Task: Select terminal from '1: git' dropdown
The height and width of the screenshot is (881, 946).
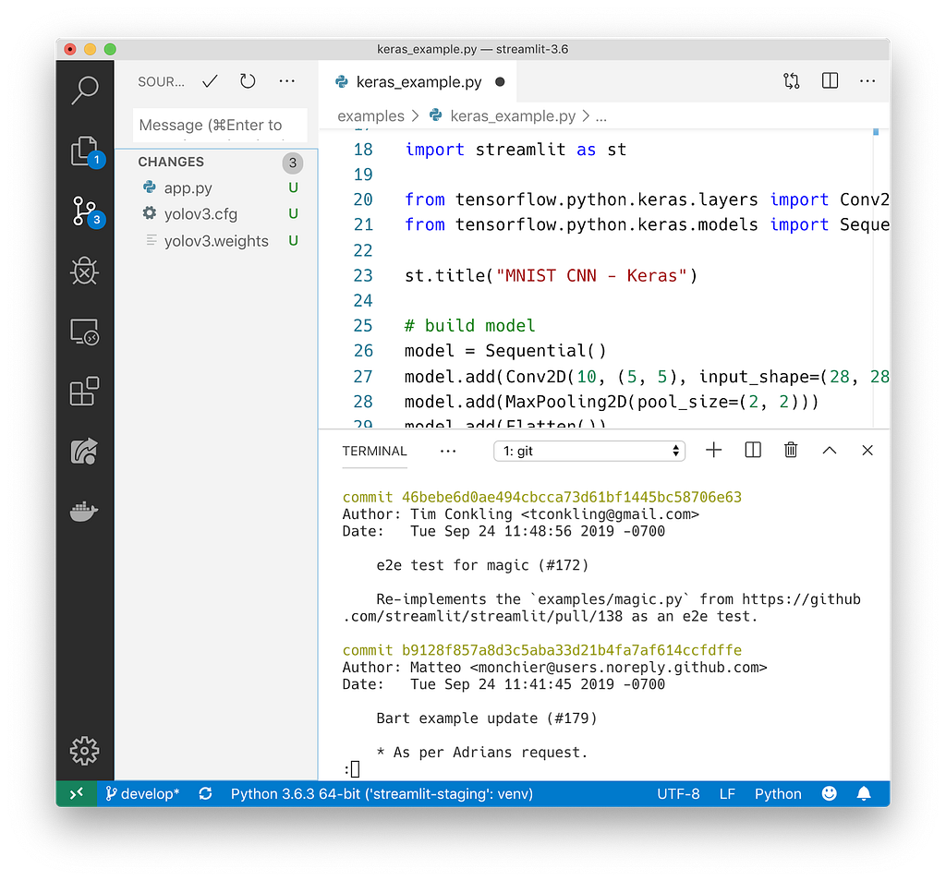Action: pos(589,451)
